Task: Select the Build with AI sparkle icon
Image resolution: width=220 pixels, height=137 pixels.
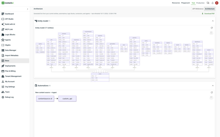Action: pyautogui.click(x=3, y=24)
